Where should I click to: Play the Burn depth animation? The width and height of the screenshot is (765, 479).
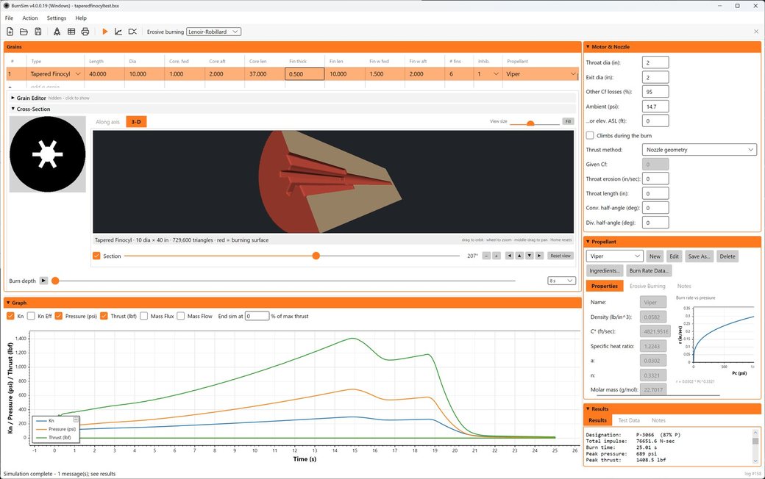click(43, 281)
